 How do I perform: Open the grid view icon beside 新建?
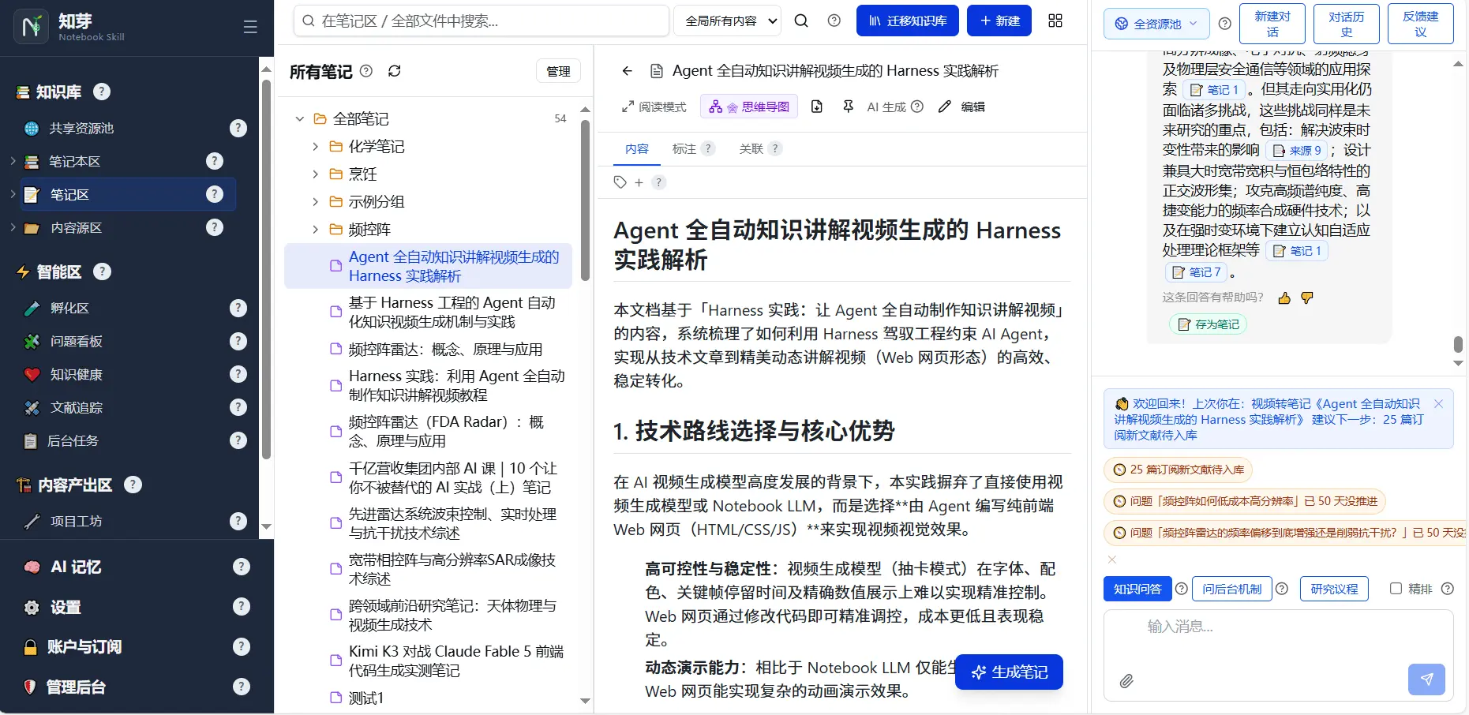1055,21
